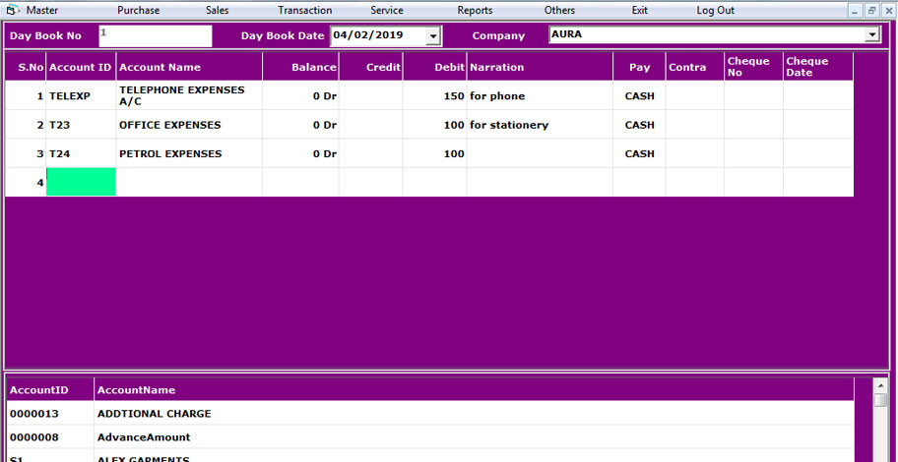Viewport: 898px width, 462px height.
Task: Click the Day Book Date field 04/02/2019
Action: [378, 35]
